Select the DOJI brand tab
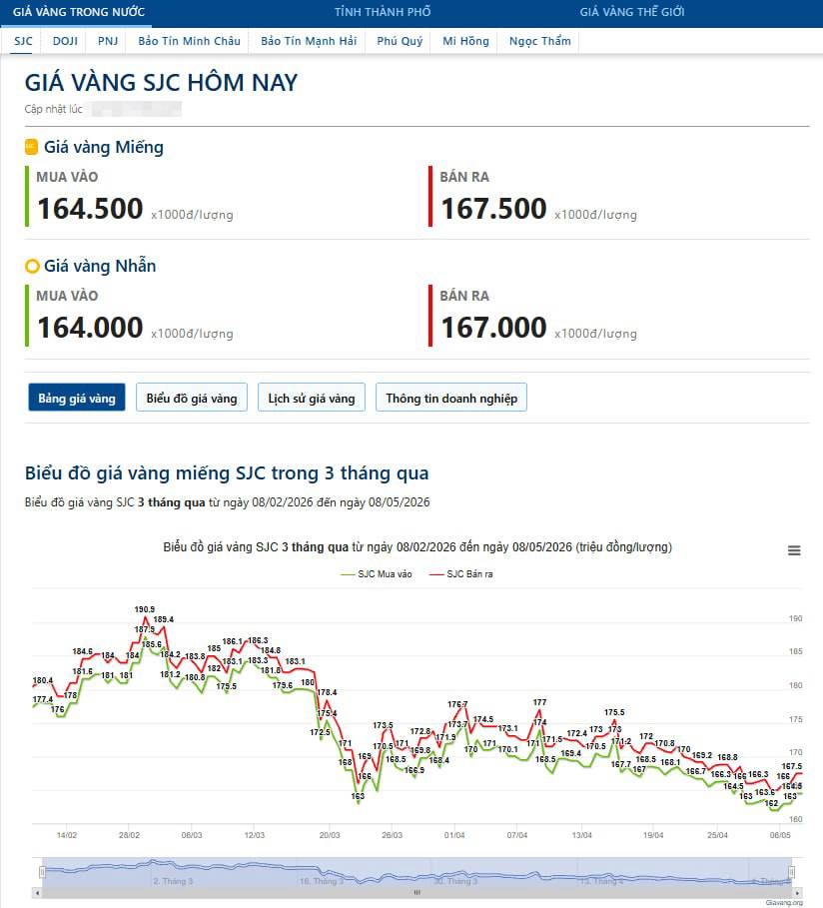This screenshot has height=908, width=823. coord(65,41)
